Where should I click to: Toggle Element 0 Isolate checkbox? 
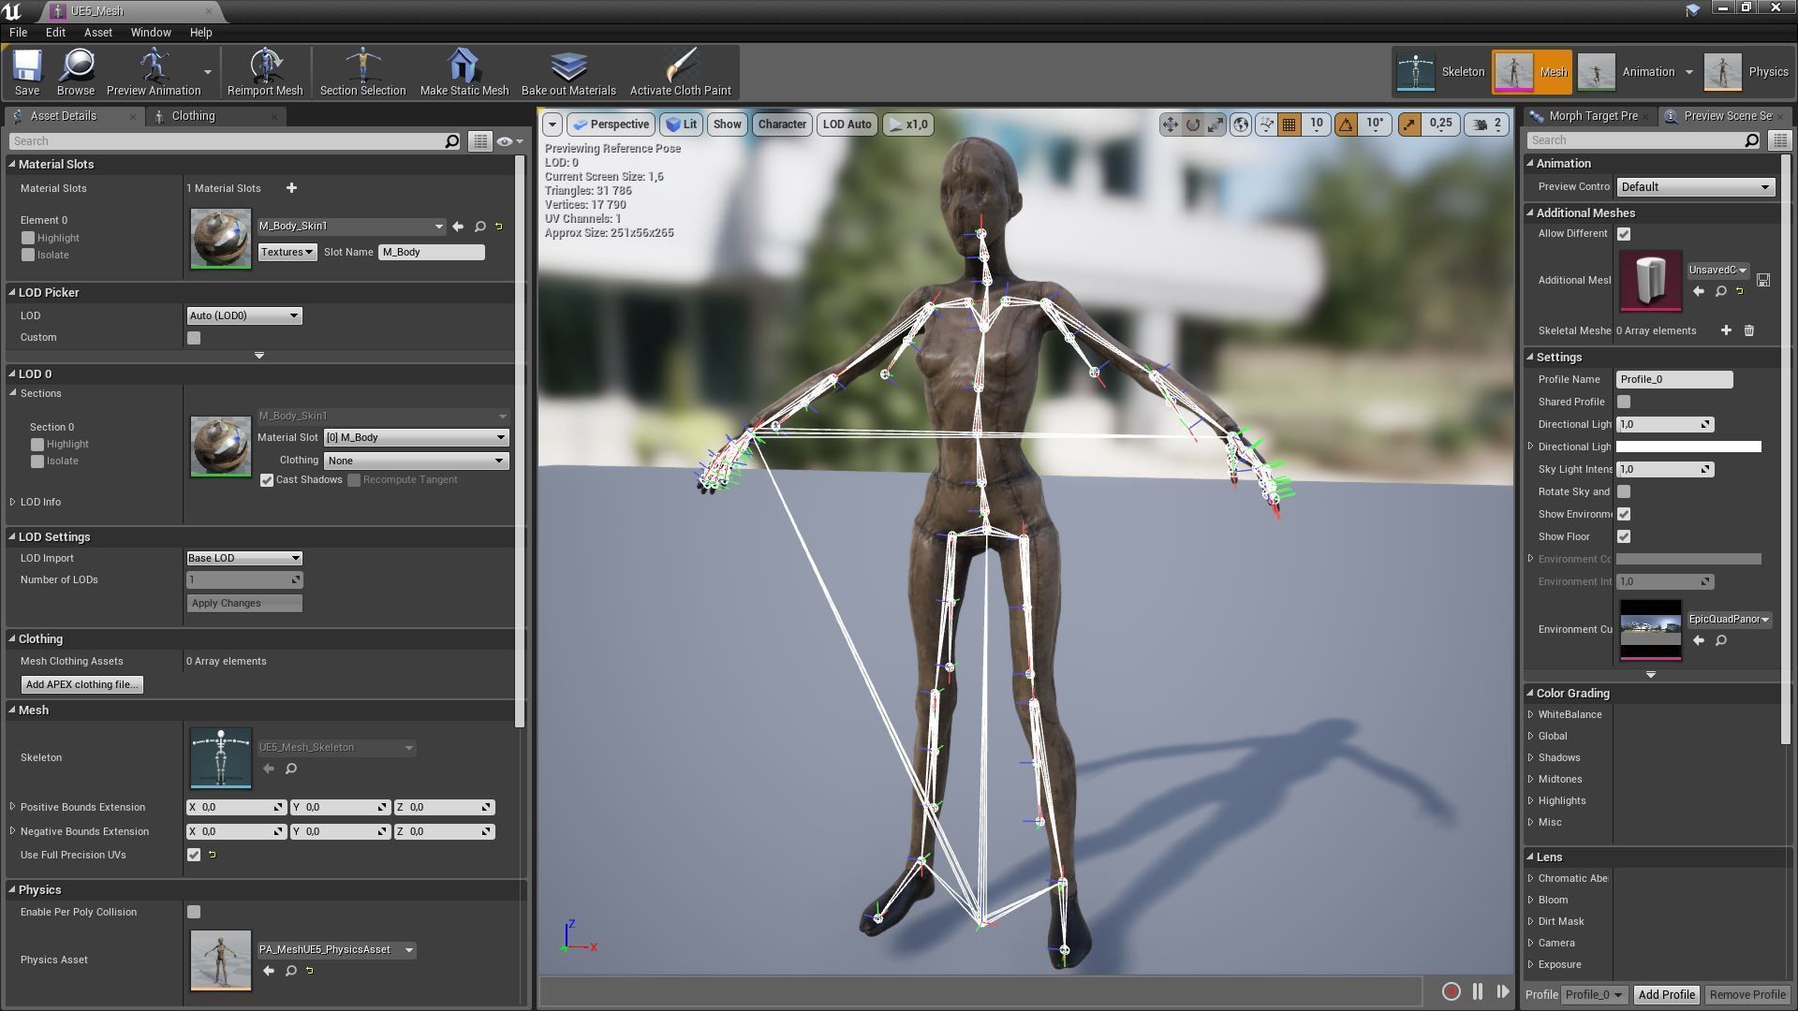pyautogui.click(x=28, y=255)
